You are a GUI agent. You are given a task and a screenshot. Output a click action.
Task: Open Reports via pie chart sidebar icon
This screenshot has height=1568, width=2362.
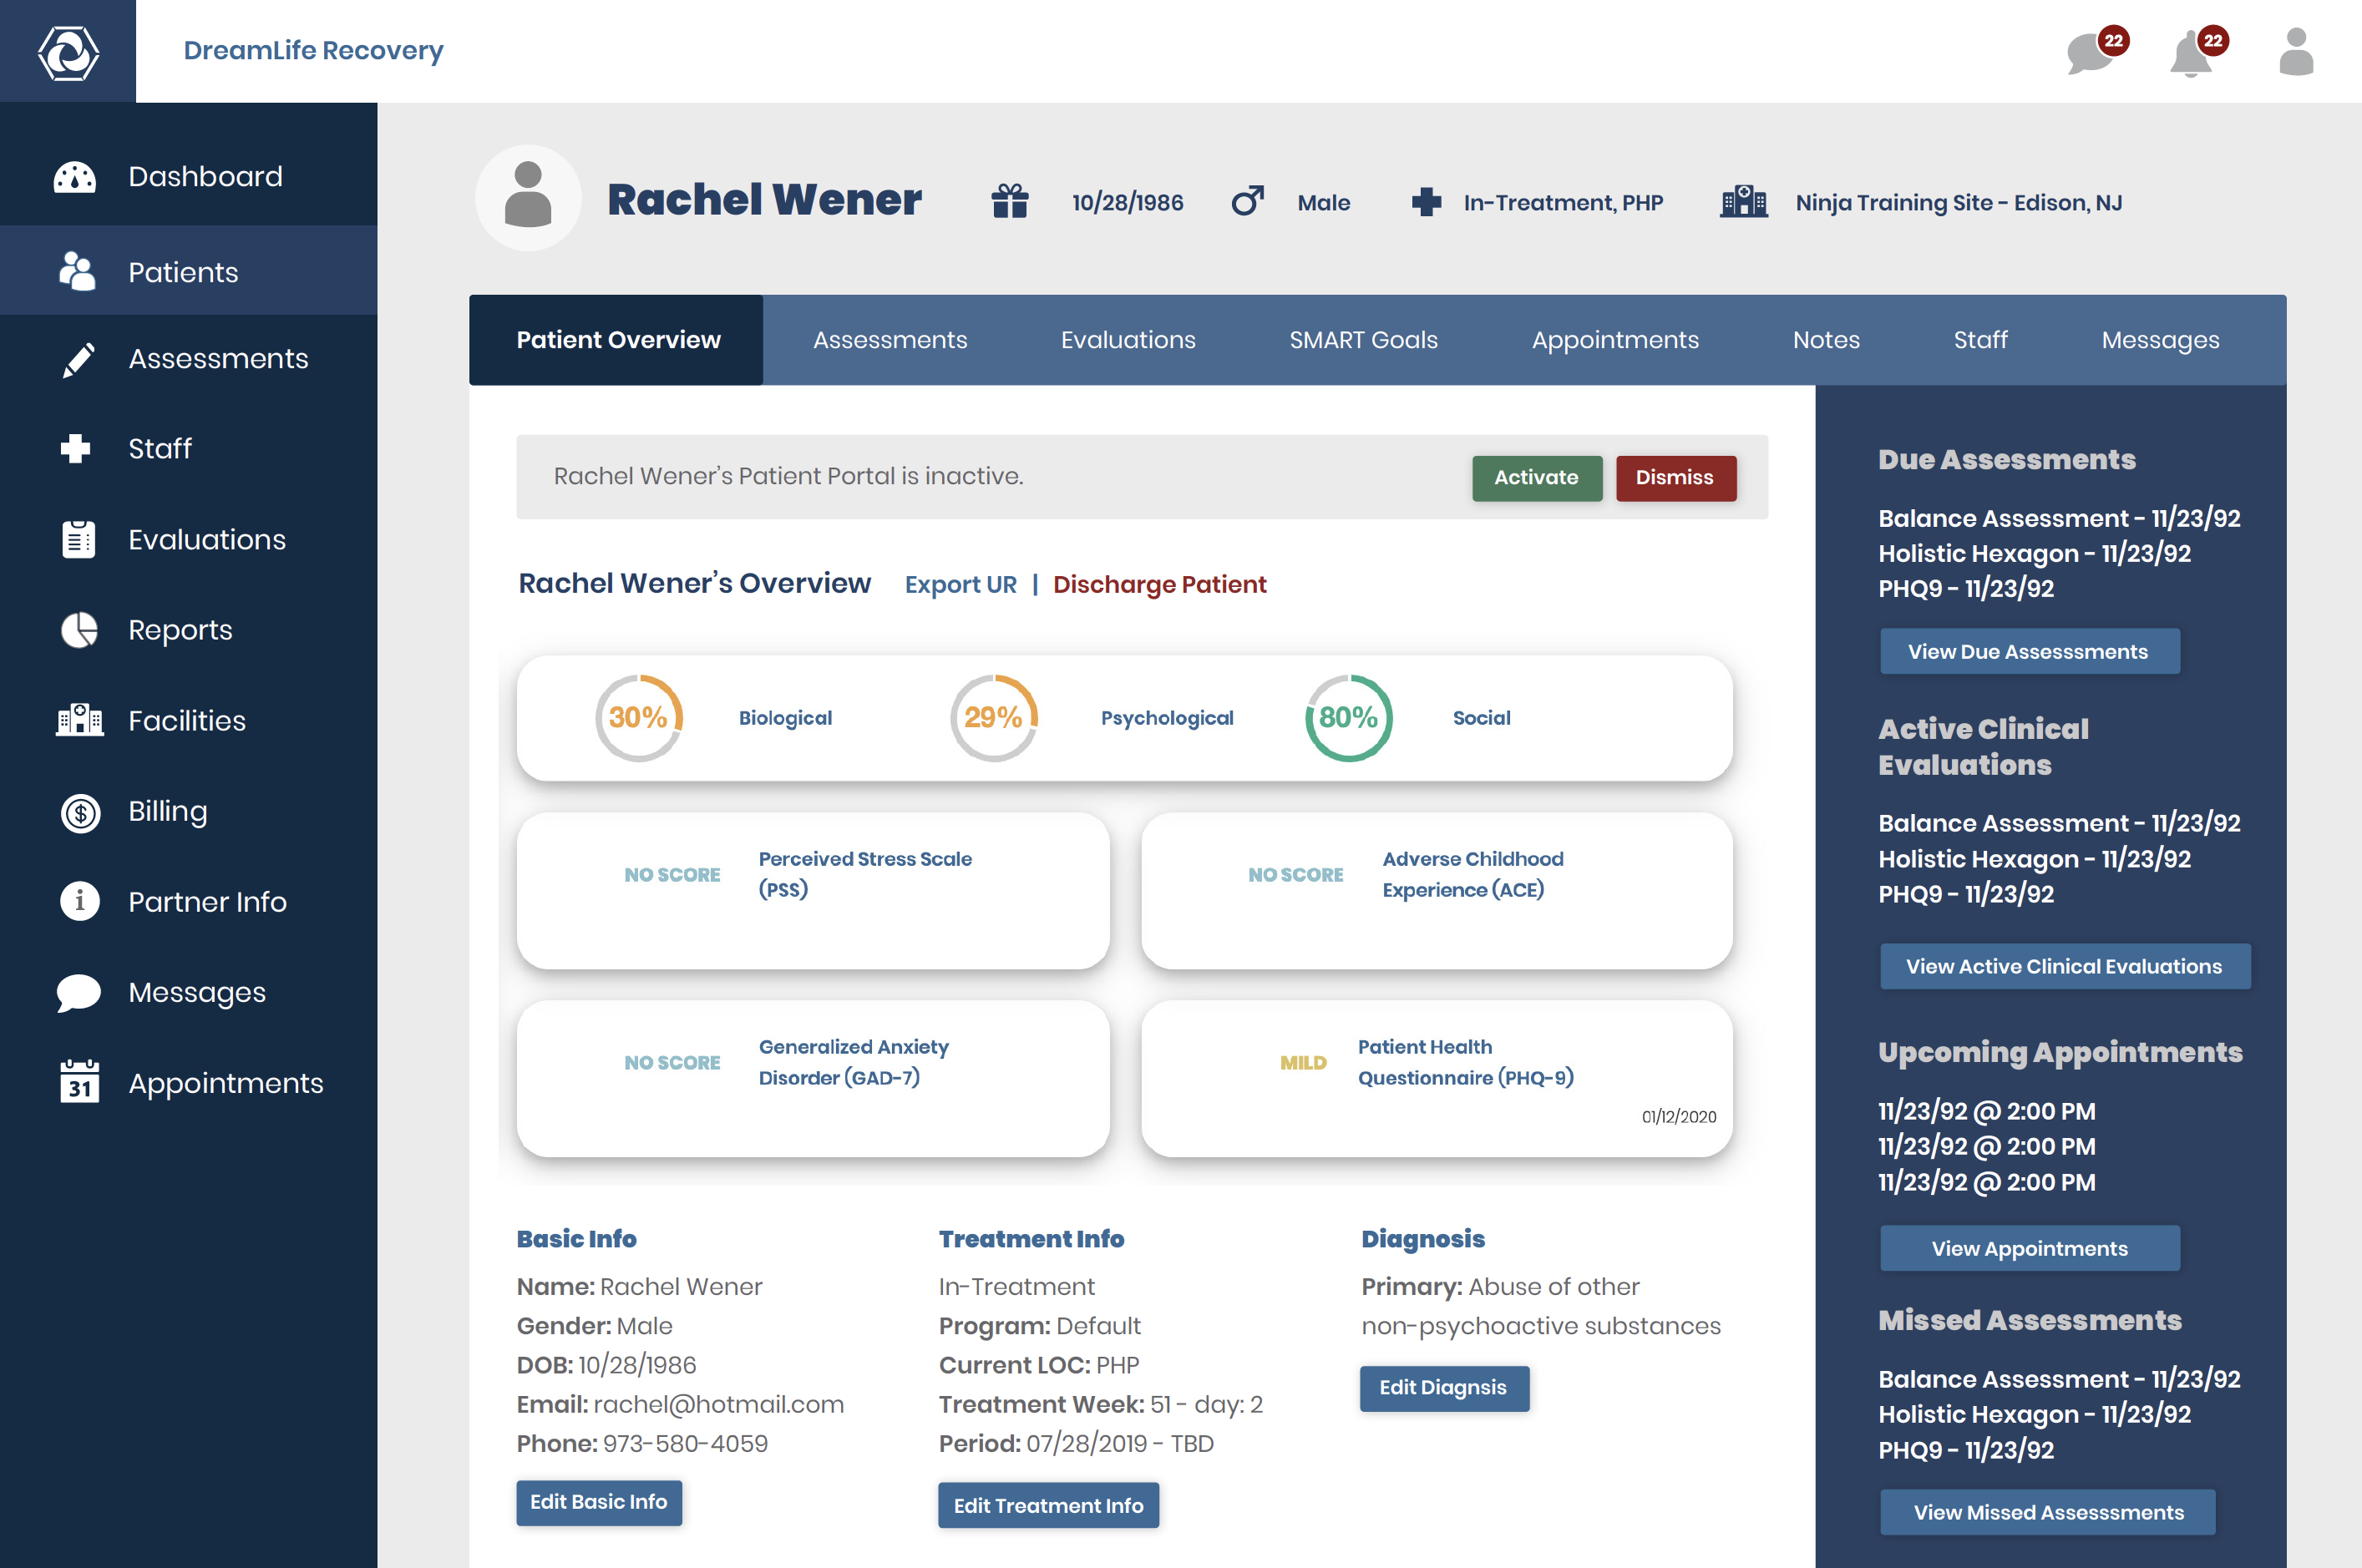pyautogui.click(x=79, y=630)
